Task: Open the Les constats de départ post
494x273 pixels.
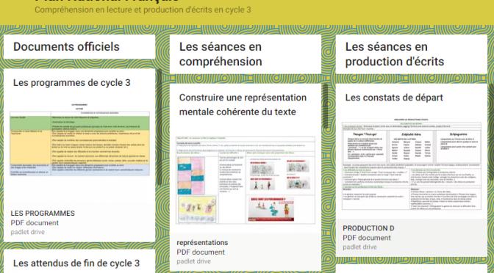Action: (394, 98)
